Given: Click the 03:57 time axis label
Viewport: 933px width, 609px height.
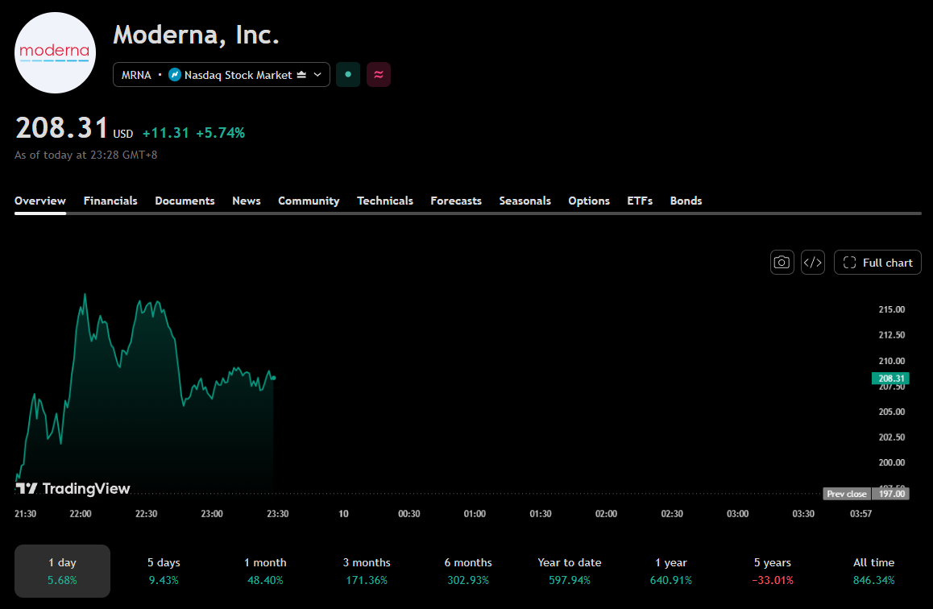Looking at the screenshot, I should pos(860,513).
